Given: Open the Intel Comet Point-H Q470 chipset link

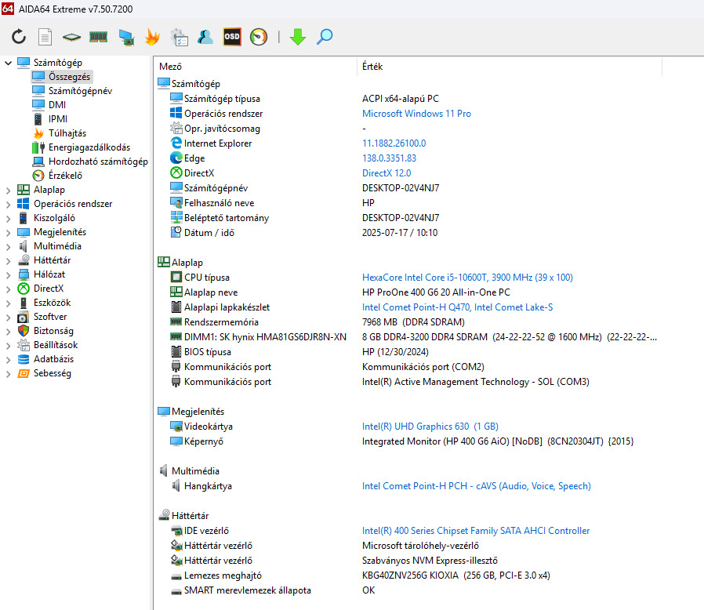Looking at the screenshot, I should pyautogui.click(x=458, y=307).
